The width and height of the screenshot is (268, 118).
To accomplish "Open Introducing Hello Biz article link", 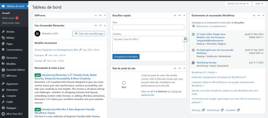I will [64, 111].
